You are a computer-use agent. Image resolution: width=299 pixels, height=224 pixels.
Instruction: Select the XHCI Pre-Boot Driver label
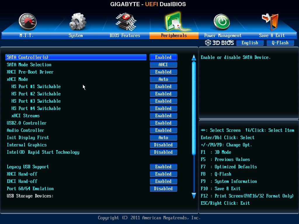(x=30, y=72)
